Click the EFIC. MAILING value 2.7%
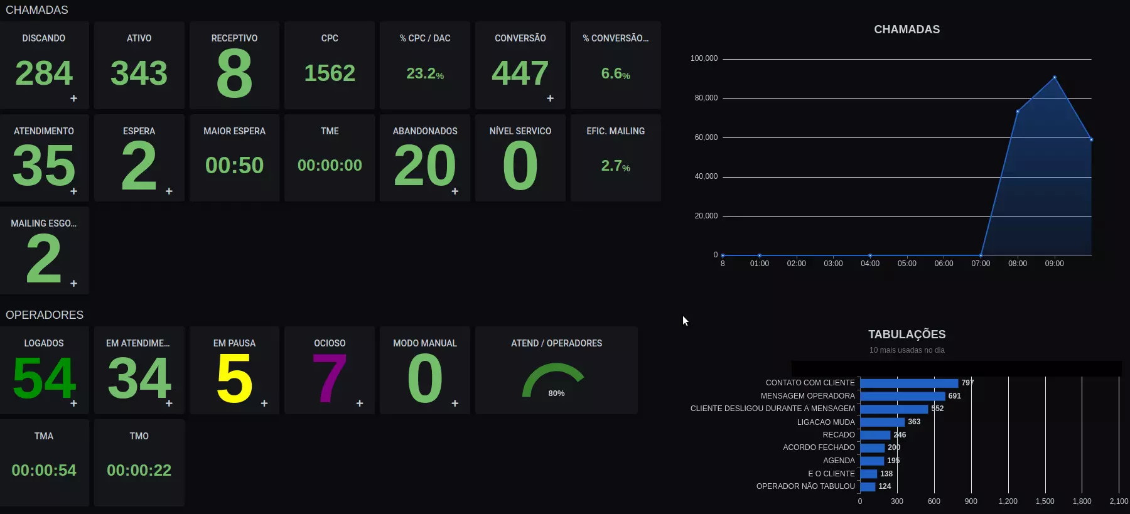 click(x=615, y=166)
